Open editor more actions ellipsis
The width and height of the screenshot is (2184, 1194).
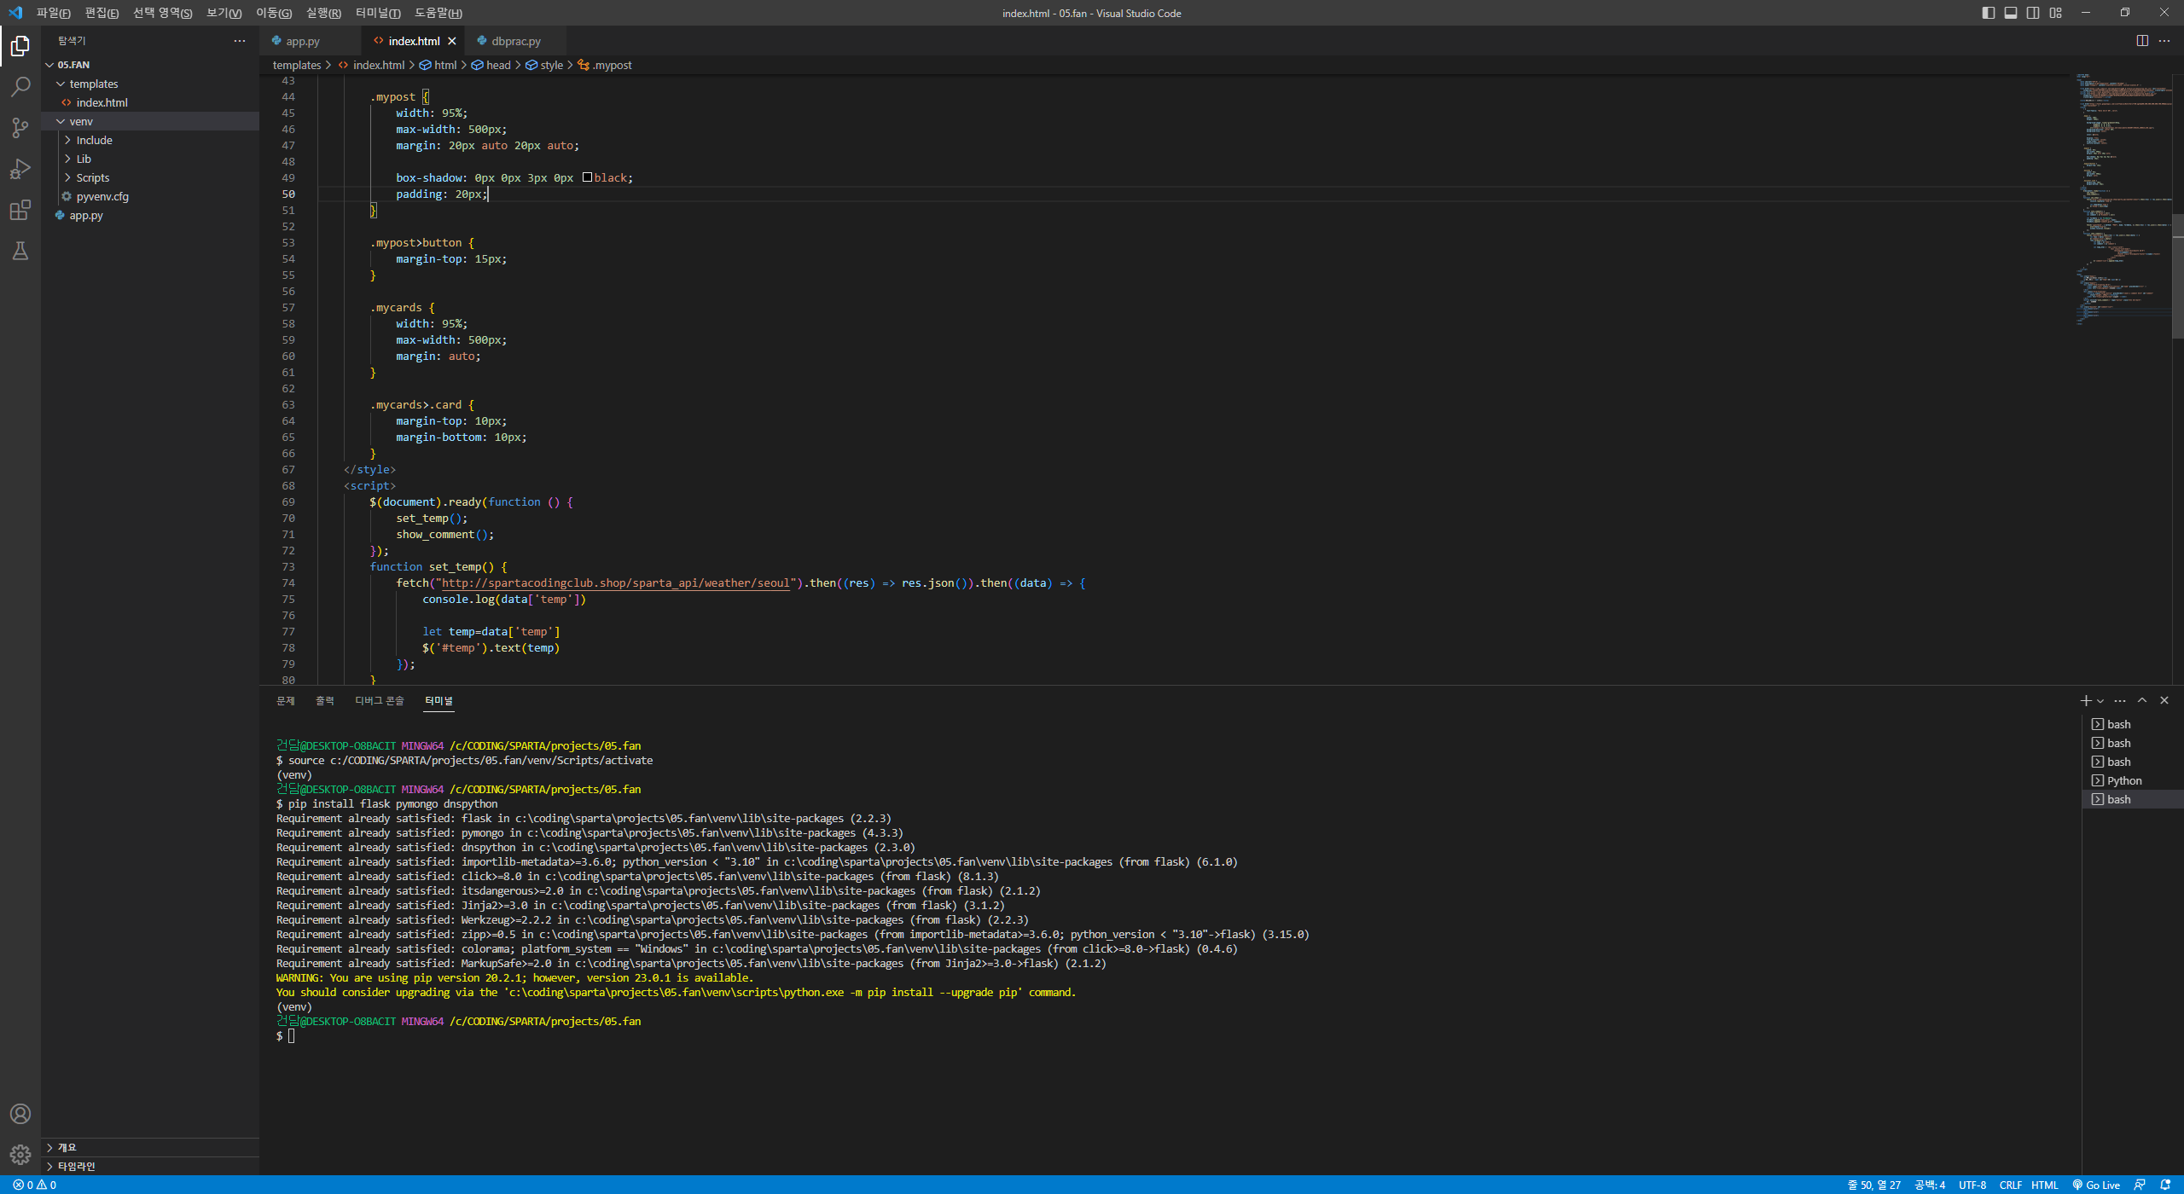coord(2164,41)
